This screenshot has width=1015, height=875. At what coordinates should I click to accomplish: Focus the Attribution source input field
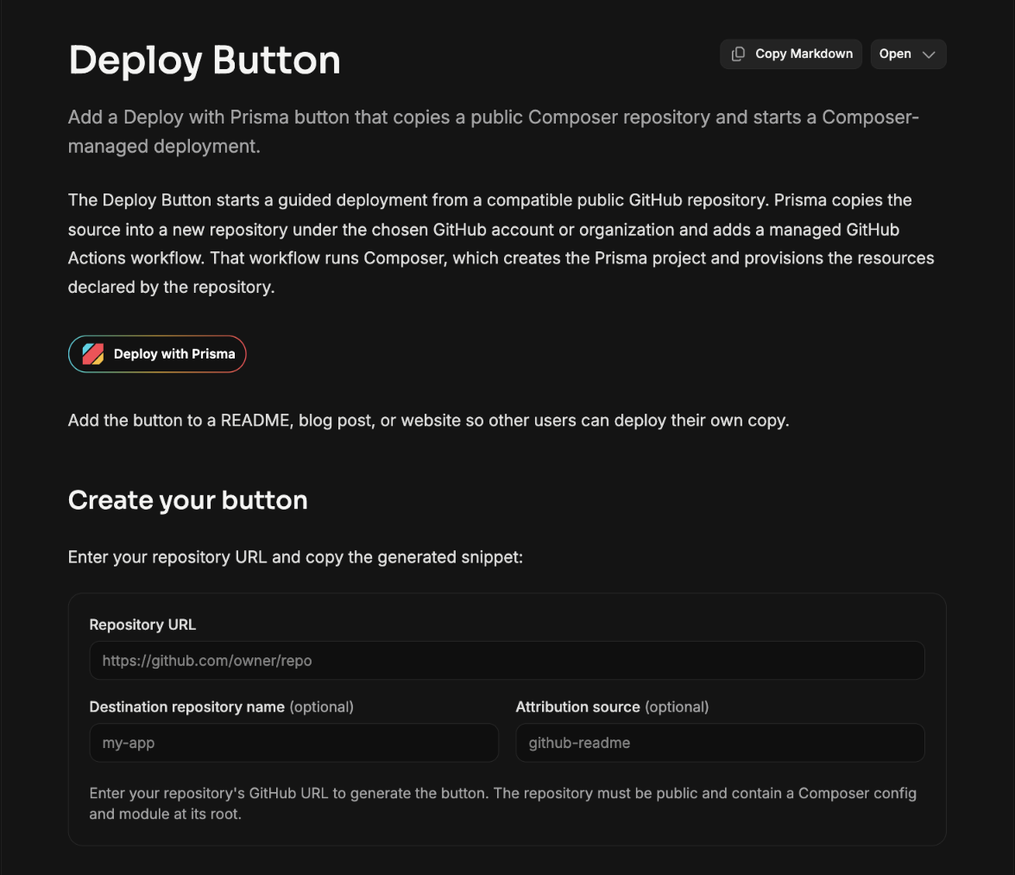(720, 742)
